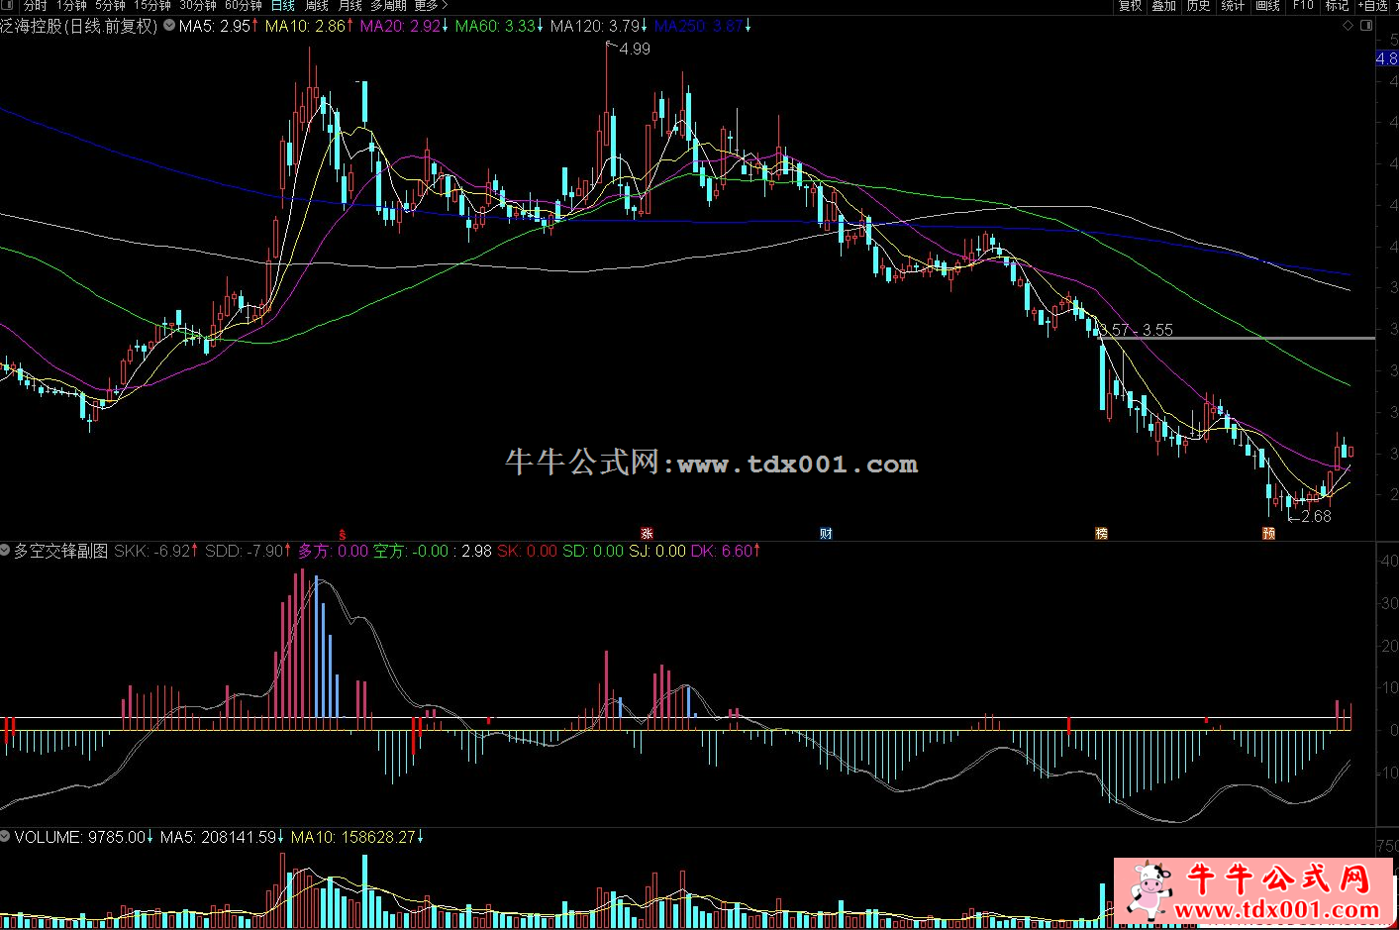This screenshot has height=930, width=1399.
Task: Click the SJ: 0.00 value
Action: (x=657, y=551)
